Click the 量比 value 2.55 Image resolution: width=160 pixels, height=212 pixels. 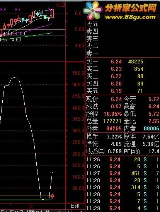154,121
